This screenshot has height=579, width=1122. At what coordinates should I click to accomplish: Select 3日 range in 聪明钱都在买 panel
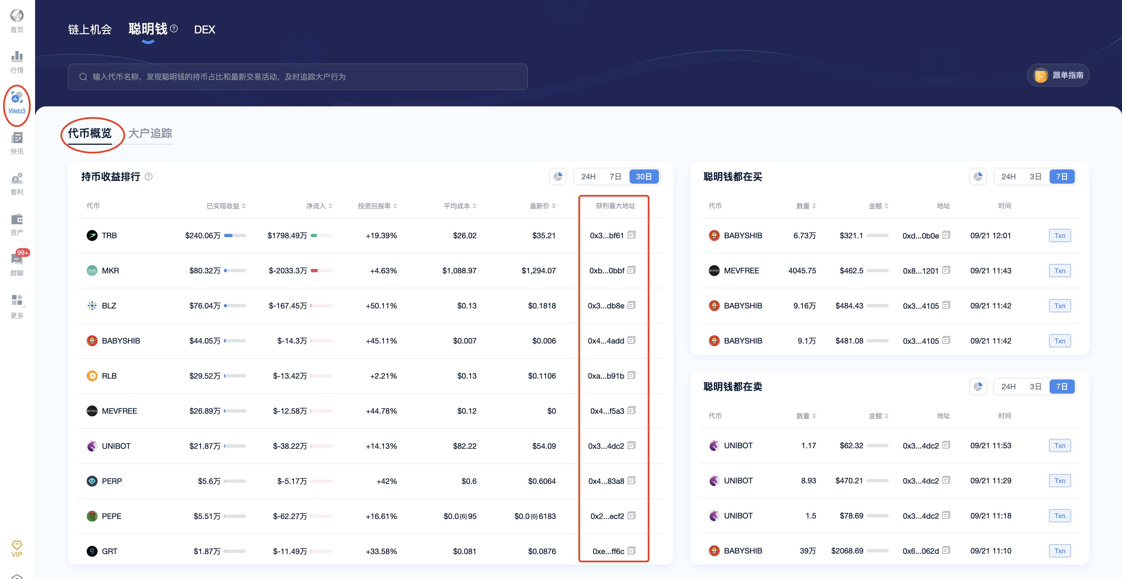1035,177
